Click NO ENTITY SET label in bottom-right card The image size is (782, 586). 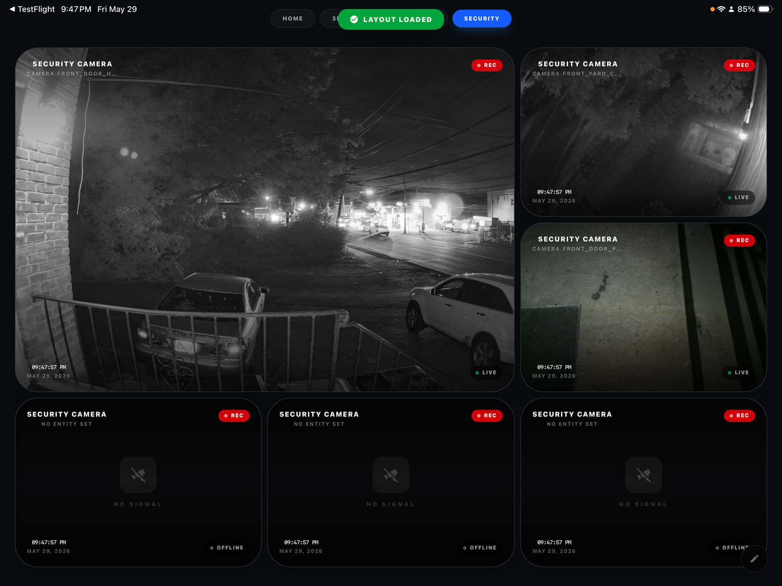click(572, 424)
